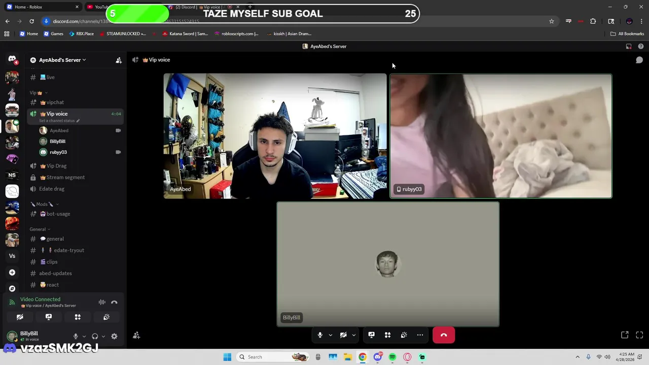Click the noise suppression waveform icon
Viewport: 649px width, 365px height.
tap(102, 302)
